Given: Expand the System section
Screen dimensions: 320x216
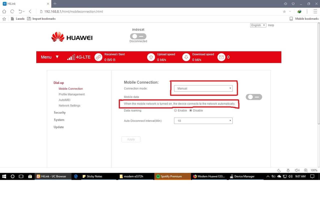Looking at the screenshot, I should [59, 120].
